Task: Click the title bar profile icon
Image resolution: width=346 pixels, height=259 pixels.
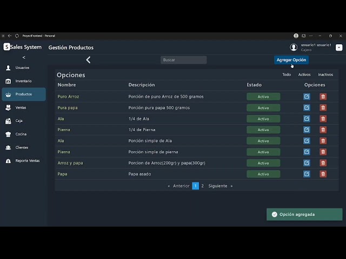Action: (296, 36)
